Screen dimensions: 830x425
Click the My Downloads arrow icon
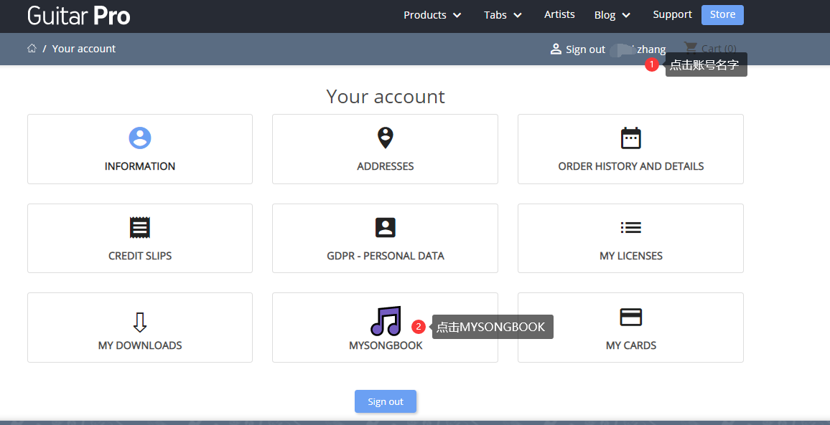tap(140, 323)
